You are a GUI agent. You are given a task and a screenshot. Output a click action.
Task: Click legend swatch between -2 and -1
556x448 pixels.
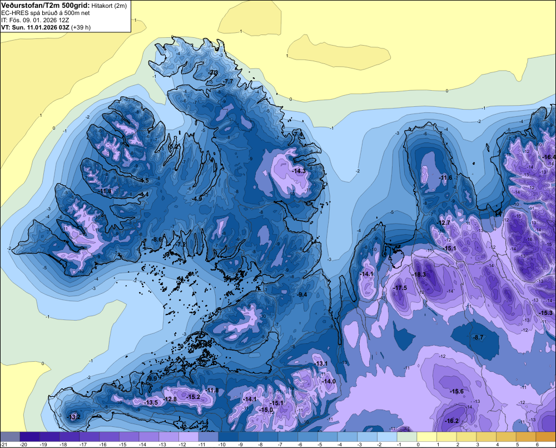pyautogui.click(x=387, y=436)
